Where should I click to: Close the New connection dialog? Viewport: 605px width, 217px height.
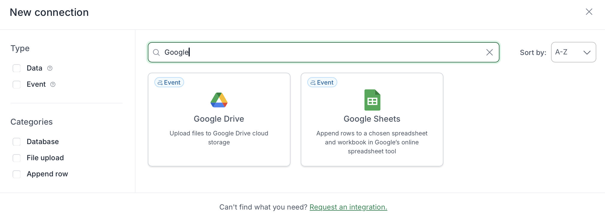[x=589, y=12]
